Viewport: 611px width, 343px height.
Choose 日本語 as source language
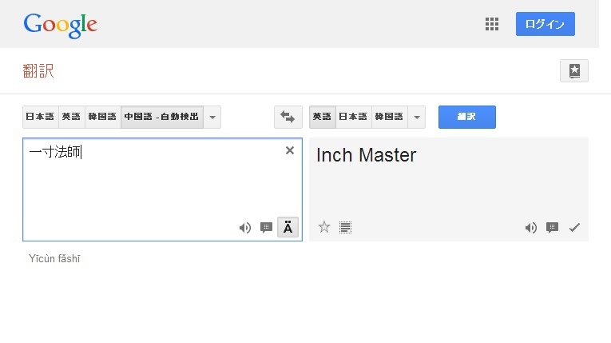[40, 117]
